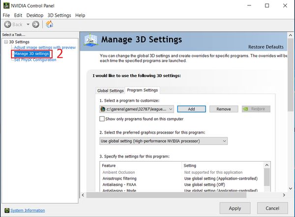295x217 pixels.
Task: Open the Edit menu
Action: 18,15
